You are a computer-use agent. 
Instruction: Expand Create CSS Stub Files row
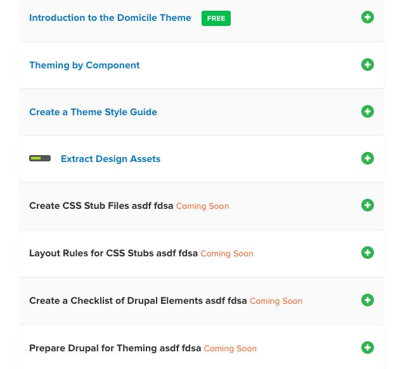coord(368,205)
